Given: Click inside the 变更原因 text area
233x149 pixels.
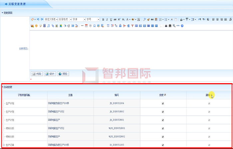Looking at the screenshot, I should 130,50.
